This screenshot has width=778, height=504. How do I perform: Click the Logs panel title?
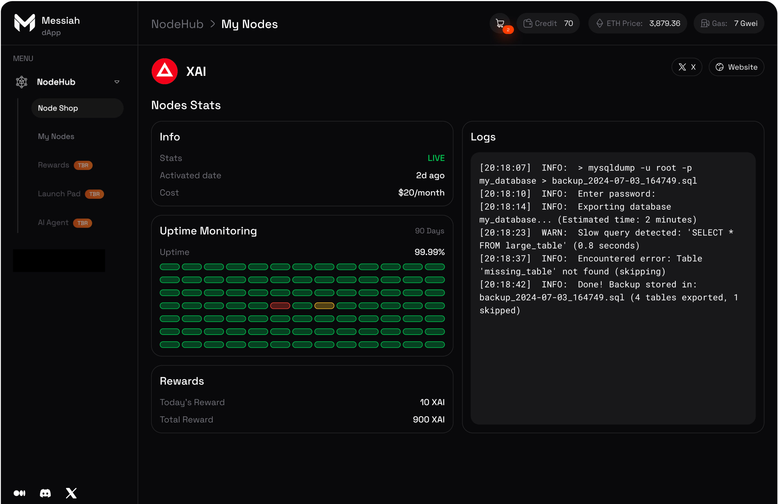coord(483,137)
